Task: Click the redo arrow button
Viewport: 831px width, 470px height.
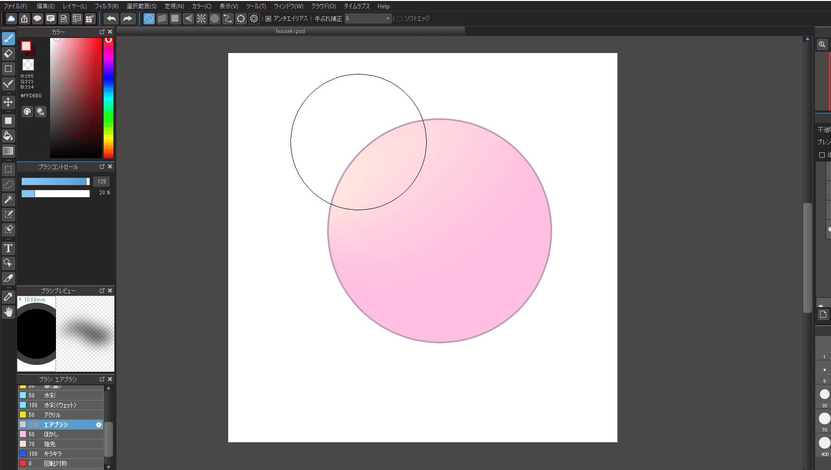Action: (127, 18)
